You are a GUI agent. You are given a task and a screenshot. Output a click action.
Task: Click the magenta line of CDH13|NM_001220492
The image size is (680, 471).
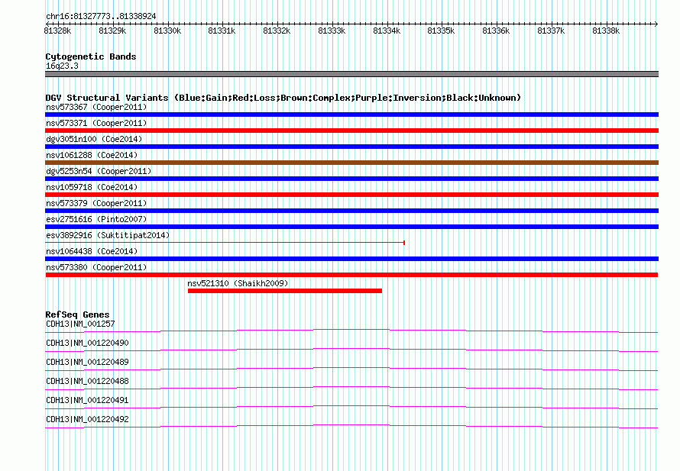[351, 427]
